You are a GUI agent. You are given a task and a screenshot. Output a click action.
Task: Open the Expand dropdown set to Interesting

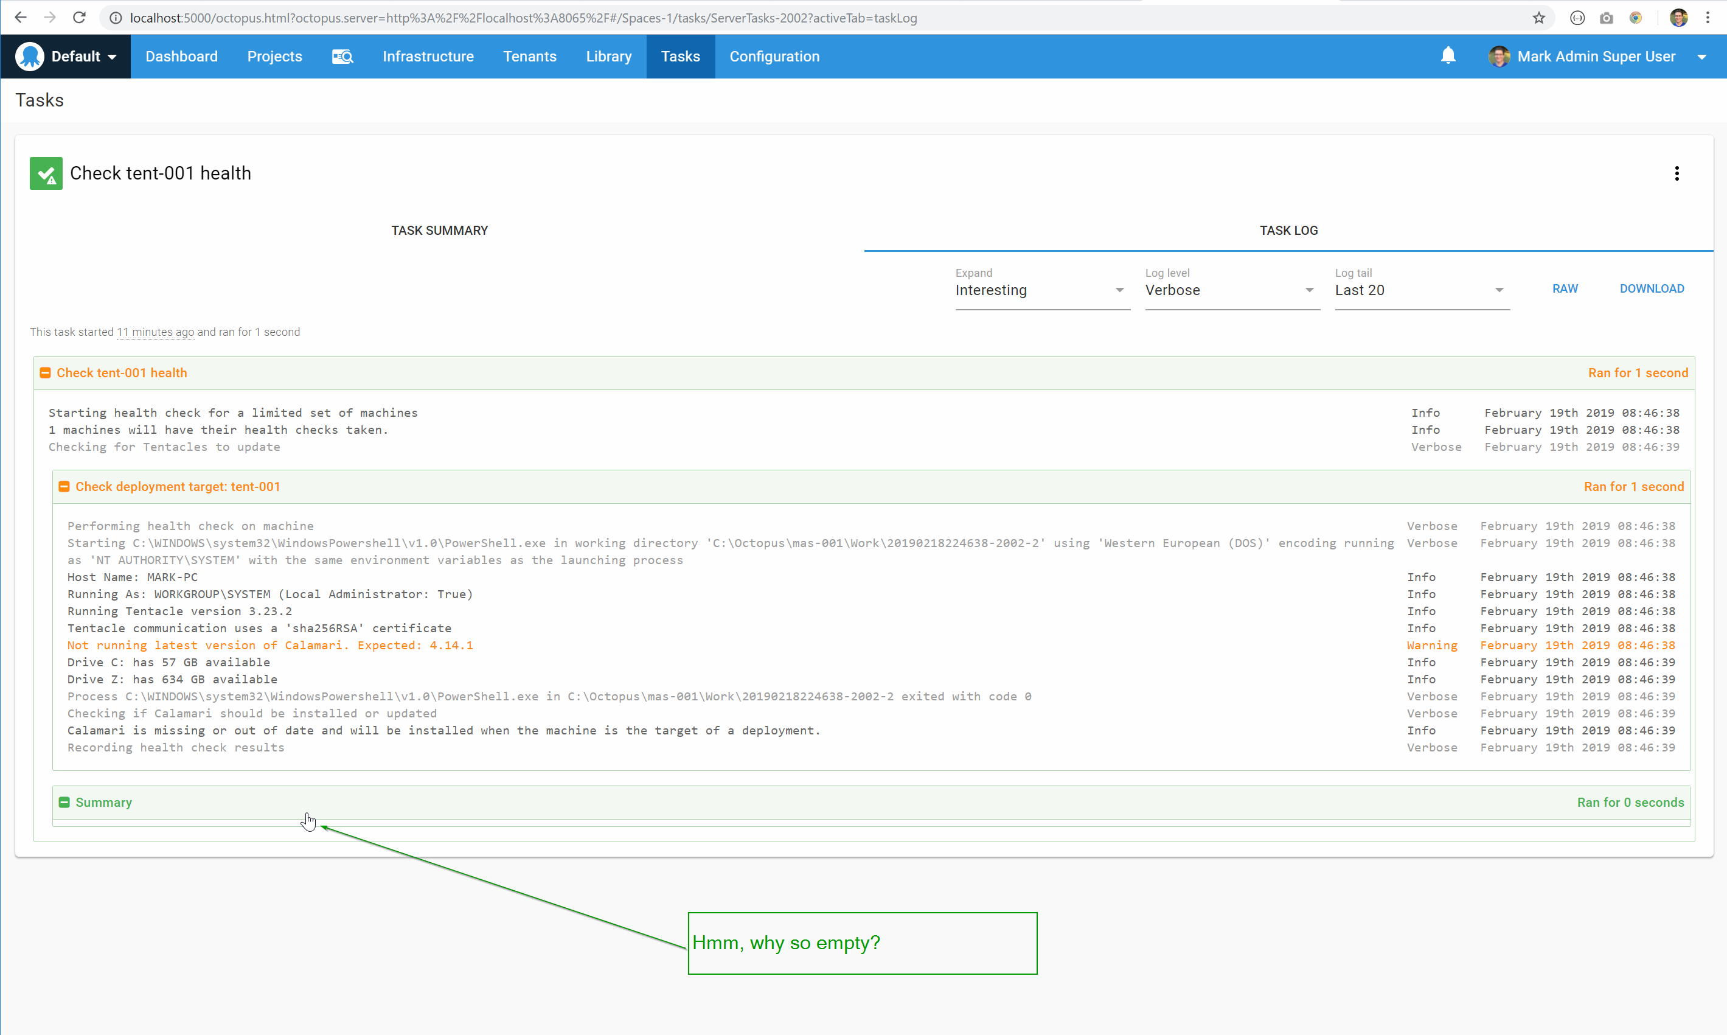click(x=1041, y=290)
